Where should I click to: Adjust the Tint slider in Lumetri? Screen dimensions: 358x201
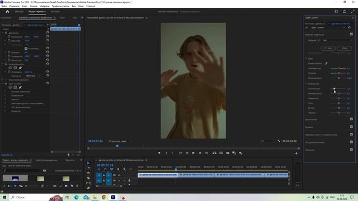click(338, 73)
